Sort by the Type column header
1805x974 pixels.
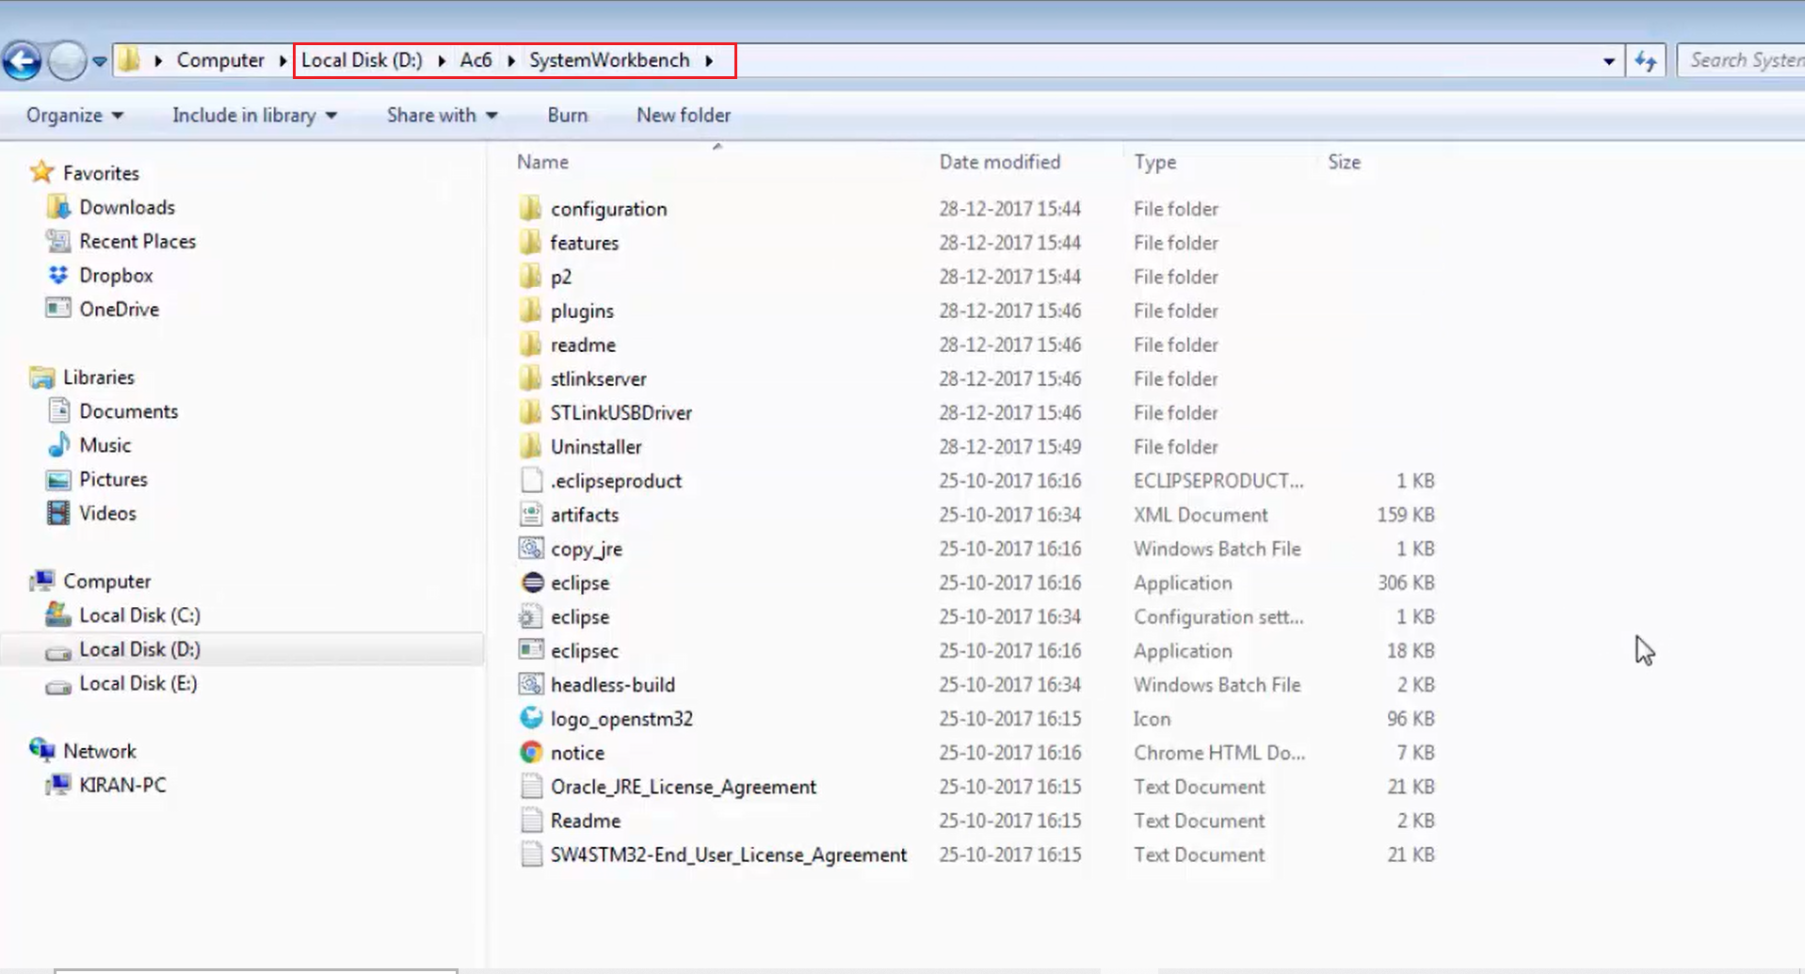coord(1155,162)
